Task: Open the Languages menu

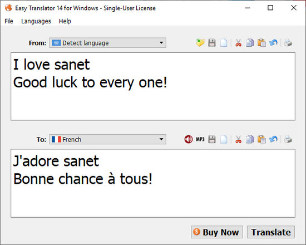Action: click(x=36, y=21)
